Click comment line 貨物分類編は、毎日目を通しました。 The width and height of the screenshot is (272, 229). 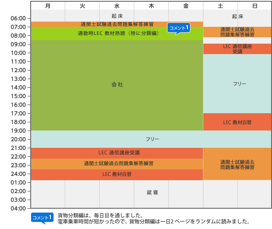click(100, 216)
